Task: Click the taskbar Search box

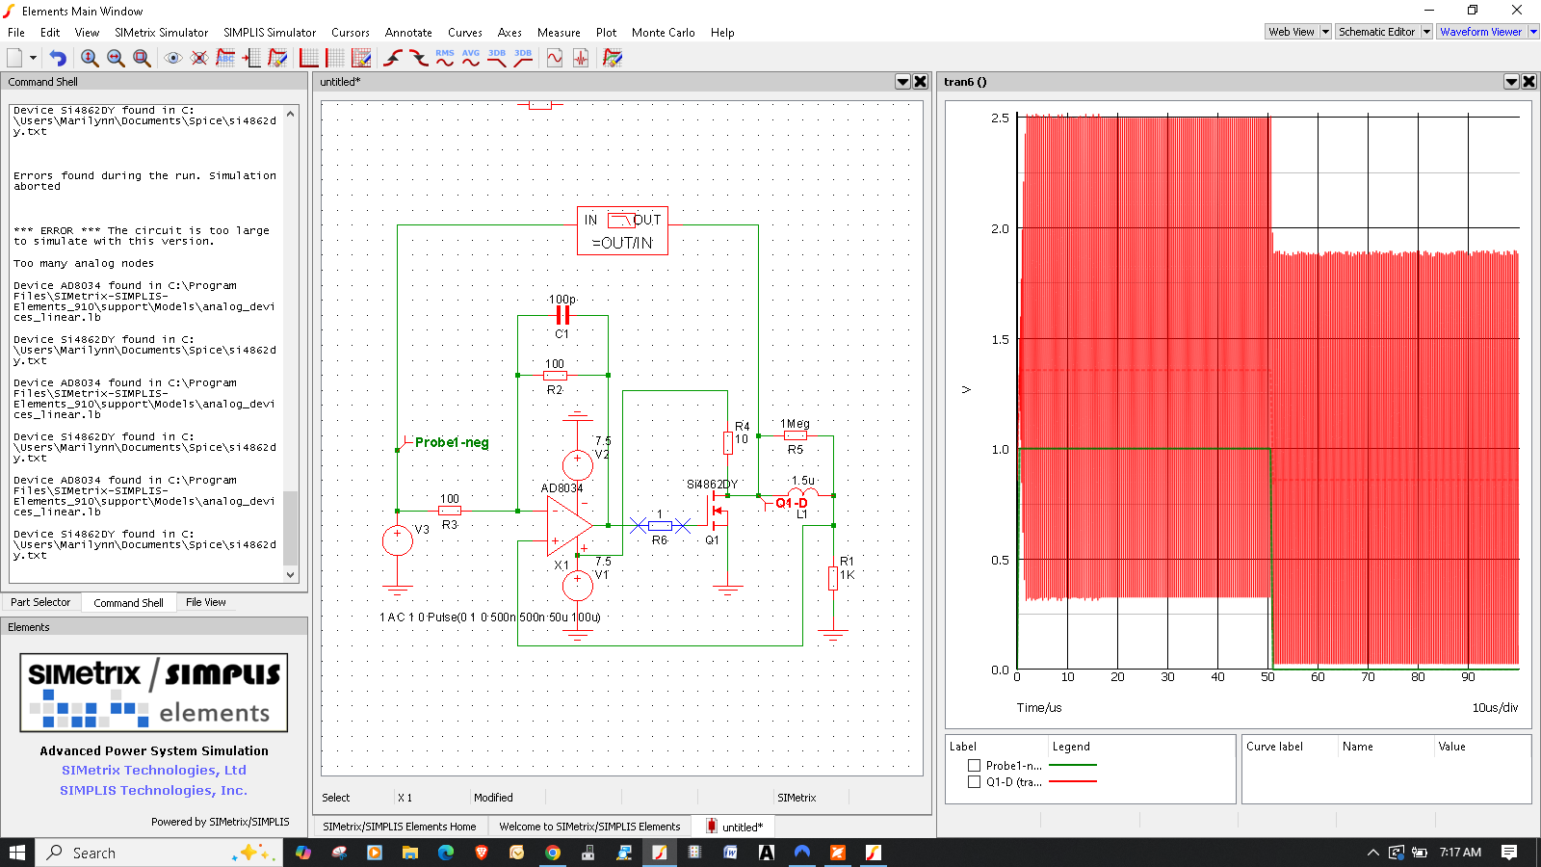Action: coord(159,853)
